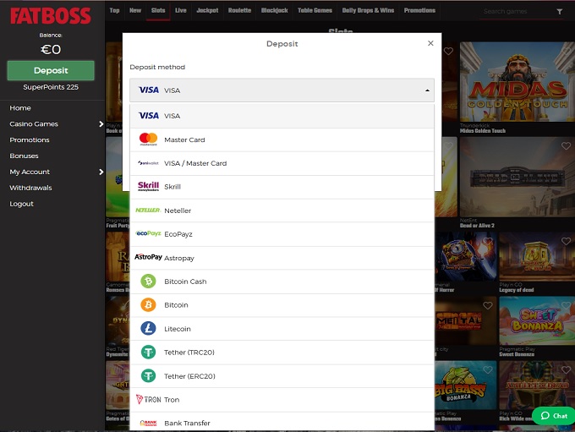Choose Neteller deposit method

click(x=282, y=211)
